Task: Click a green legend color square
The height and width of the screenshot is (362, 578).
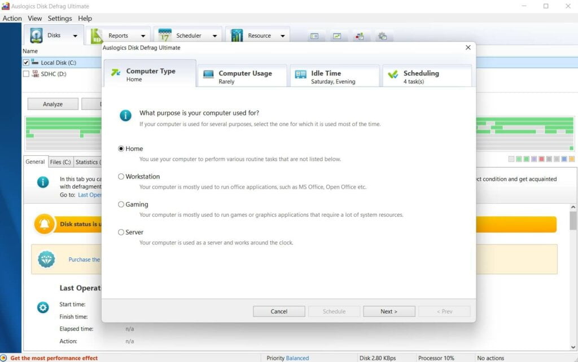Action: 519,160
